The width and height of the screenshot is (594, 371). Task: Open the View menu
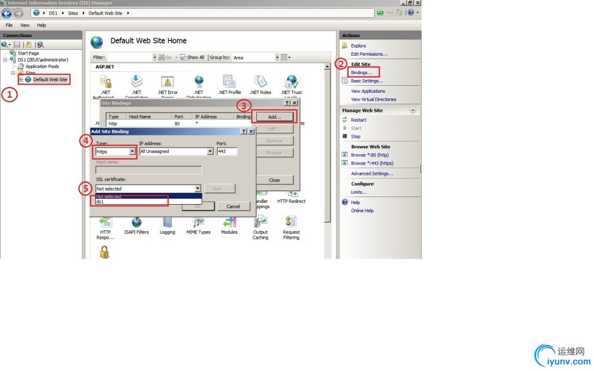[24, 25]
